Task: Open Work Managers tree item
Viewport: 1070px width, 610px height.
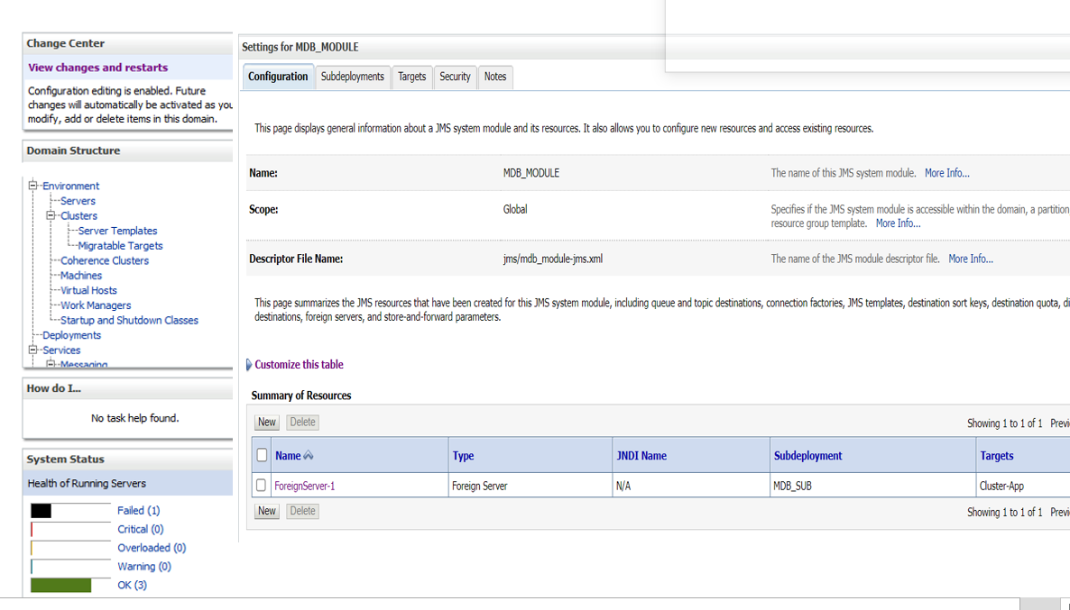Action: pyautogui.click(x=96, y=305)
